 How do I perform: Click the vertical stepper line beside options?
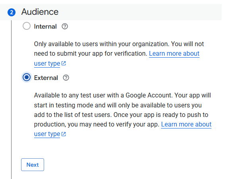11,99
